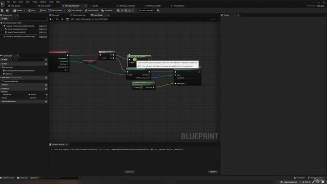The height and width of the screenshot is (184, 327).
Task: Switch to the Construction Script tab
Action: (x=79, y=15)
